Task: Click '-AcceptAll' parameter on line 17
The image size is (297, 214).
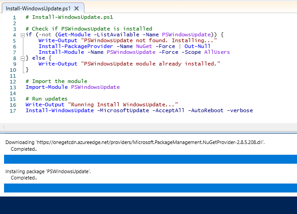Action: [168, 111]
